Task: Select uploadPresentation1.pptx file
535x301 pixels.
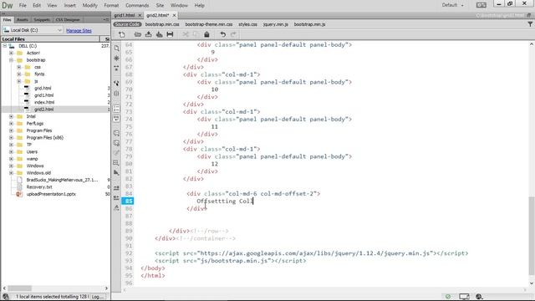Action: 51,194
